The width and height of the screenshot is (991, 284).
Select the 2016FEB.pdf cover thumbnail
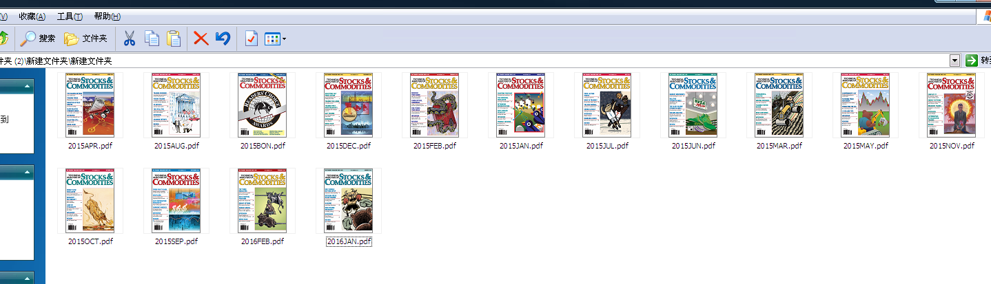(263, 200)
